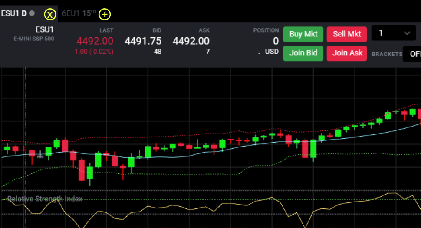Select the last price 4492.00 in red
This screenshot has height=228, width=421.
tap(95, 41)
